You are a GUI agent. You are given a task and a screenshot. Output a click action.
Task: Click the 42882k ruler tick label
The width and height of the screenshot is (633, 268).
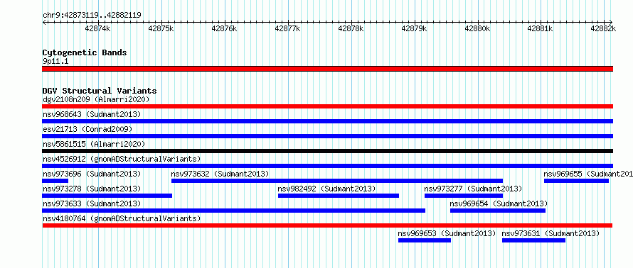point(604,29)
